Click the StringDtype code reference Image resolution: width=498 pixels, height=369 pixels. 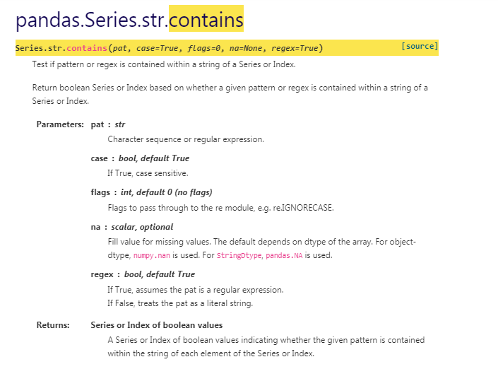(239, 255)
